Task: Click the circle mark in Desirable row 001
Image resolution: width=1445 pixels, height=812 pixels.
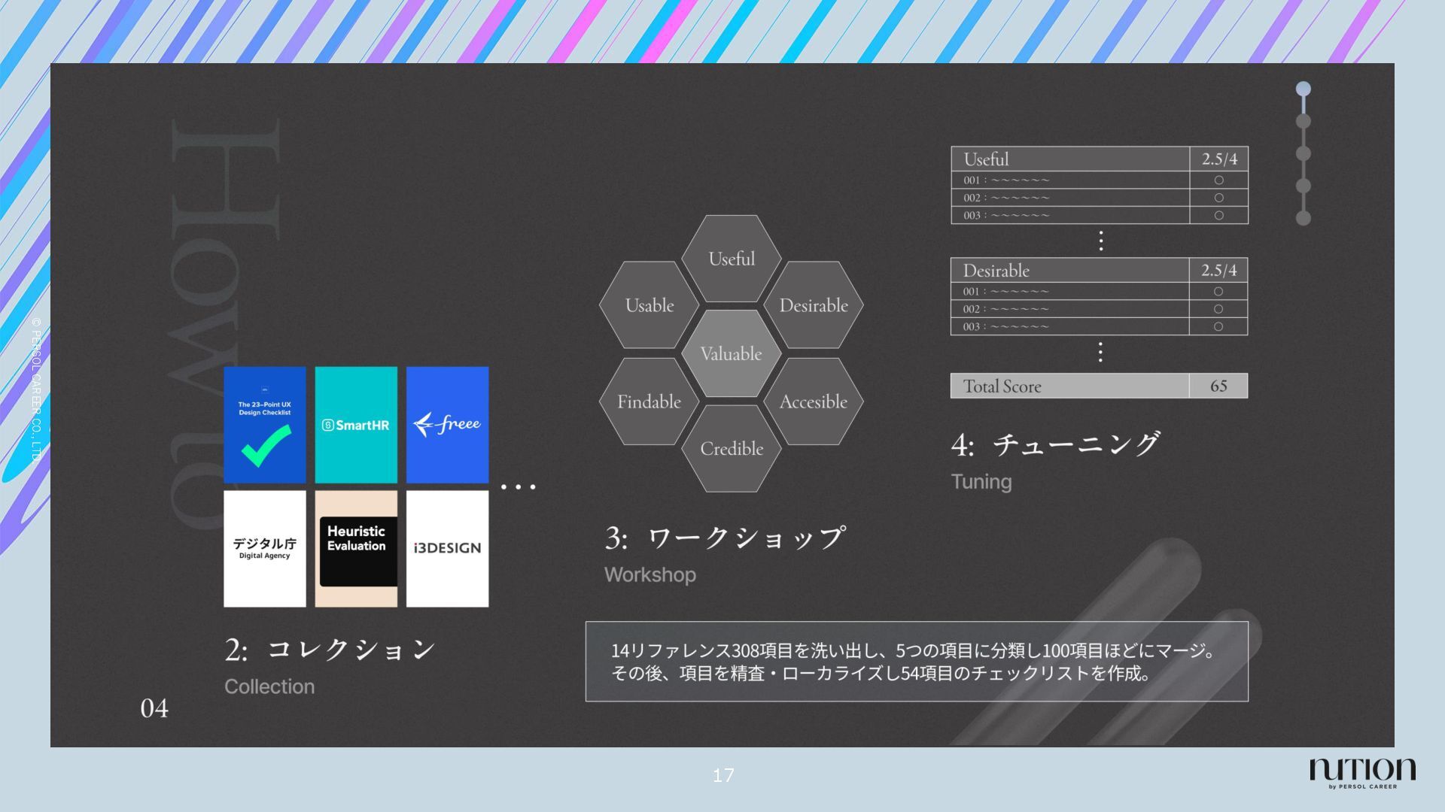Action: click(1219, 292)
